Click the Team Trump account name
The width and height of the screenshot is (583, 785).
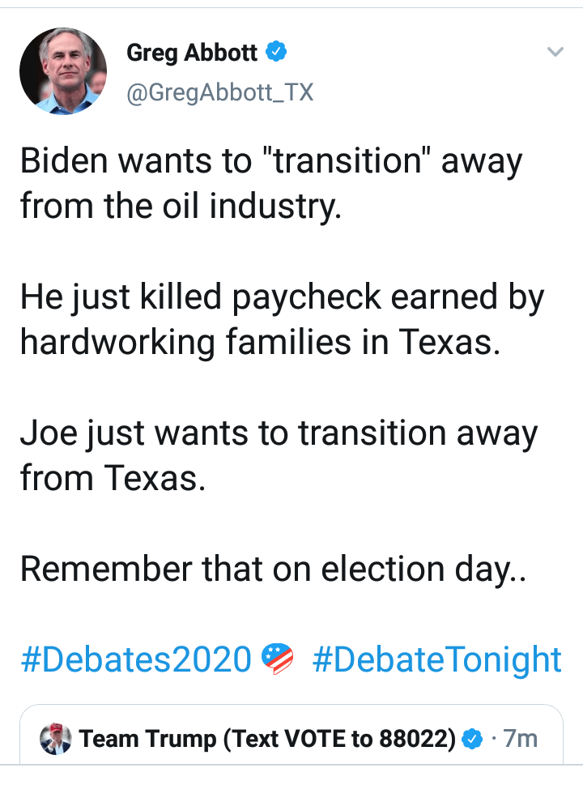[x=267, y=738]
